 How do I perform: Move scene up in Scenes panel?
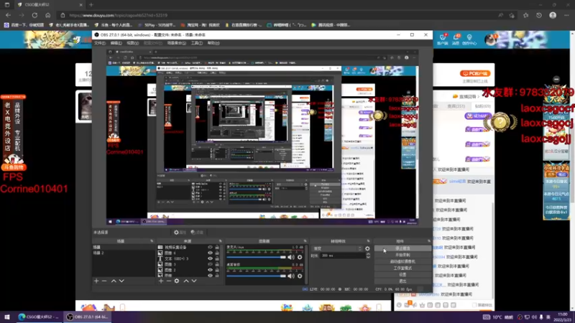pyautogui.click(x=114, y=281)
